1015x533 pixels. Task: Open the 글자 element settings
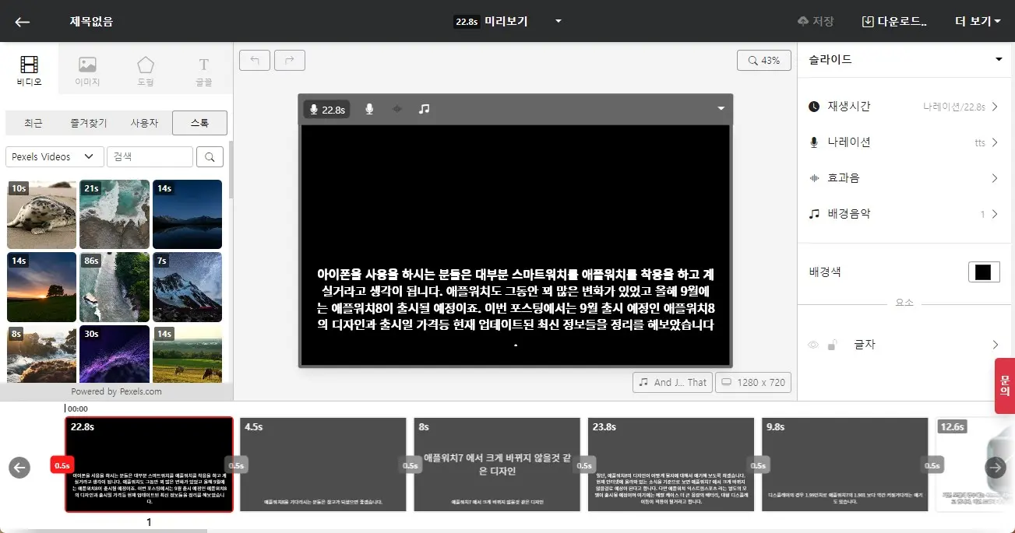pos(925,345)
